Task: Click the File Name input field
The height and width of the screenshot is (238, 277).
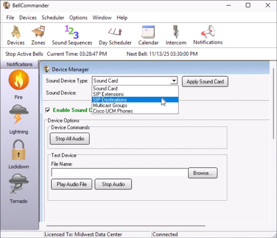Action: pyautogui.click(x=120, y=173)
